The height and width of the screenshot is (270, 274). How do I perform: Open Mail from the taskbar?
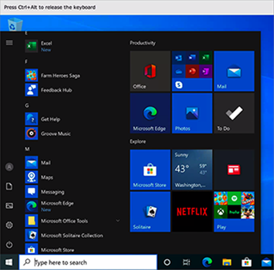[266, 262]
